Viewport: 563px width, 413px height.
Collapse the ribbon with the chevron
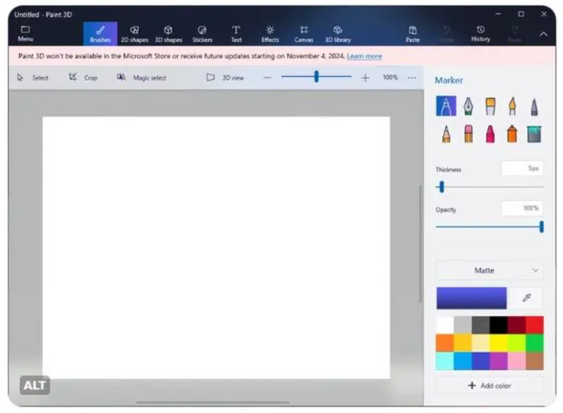tap(543, 34)
